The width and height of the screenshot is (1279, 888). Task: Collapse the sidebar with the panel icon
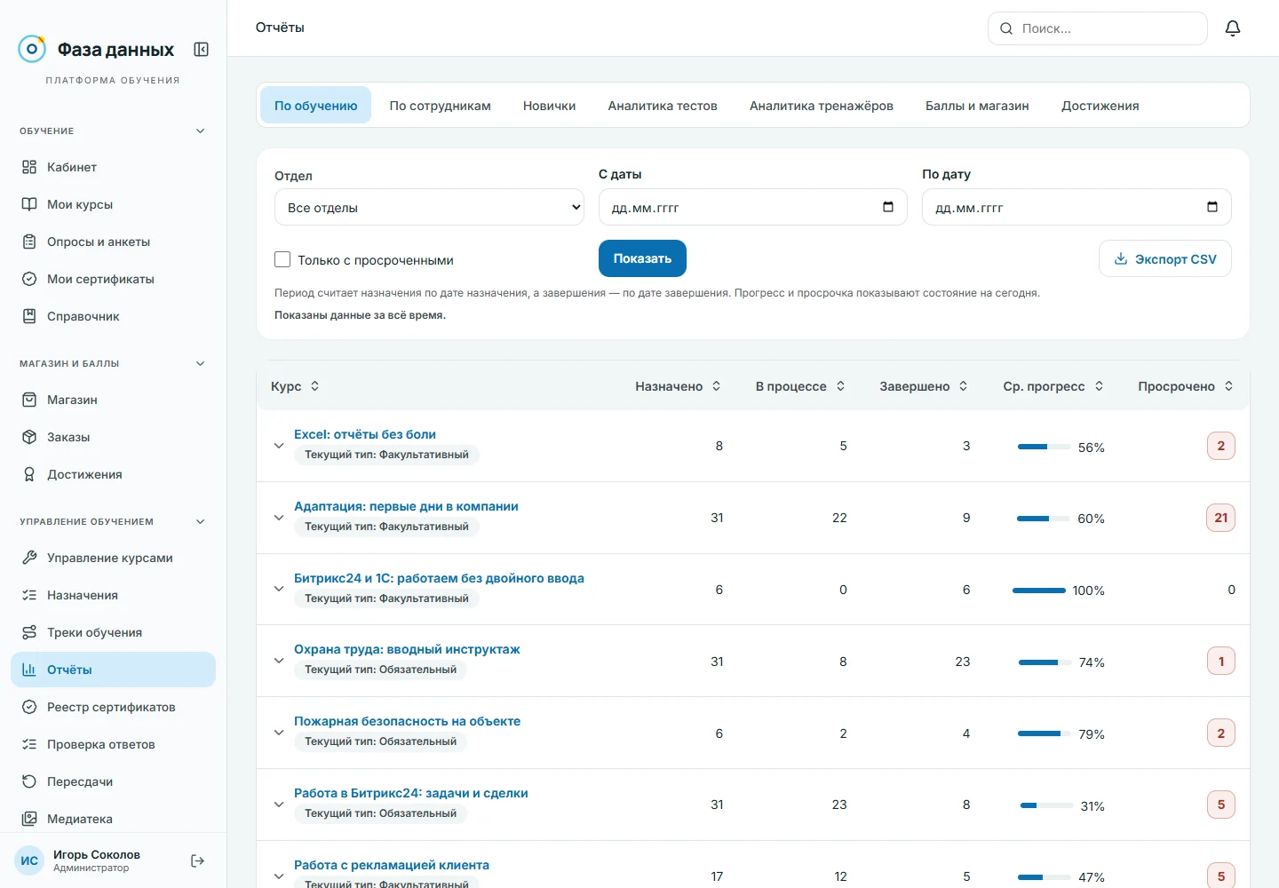pyautogui.click(x=202, y=50)
